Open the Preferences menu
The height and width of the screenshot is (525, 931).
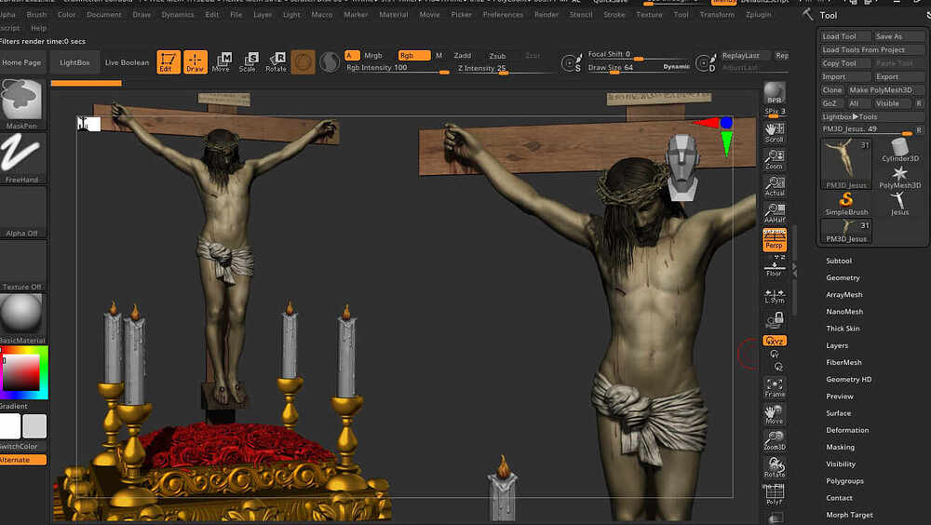tap(503, 14)
